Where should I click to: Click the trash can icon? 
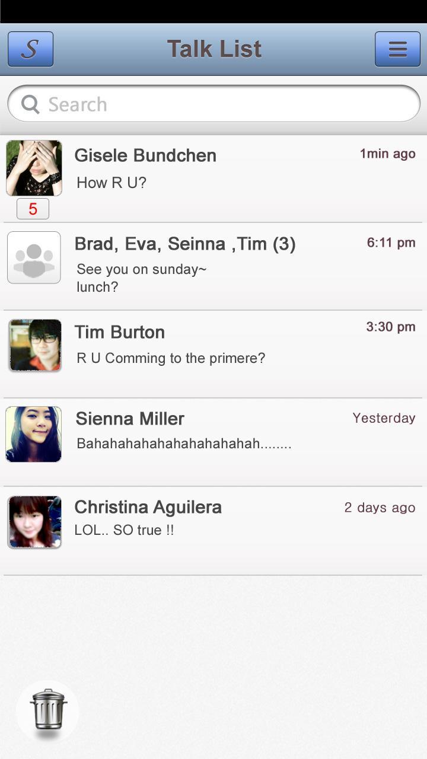pos(47,709)
